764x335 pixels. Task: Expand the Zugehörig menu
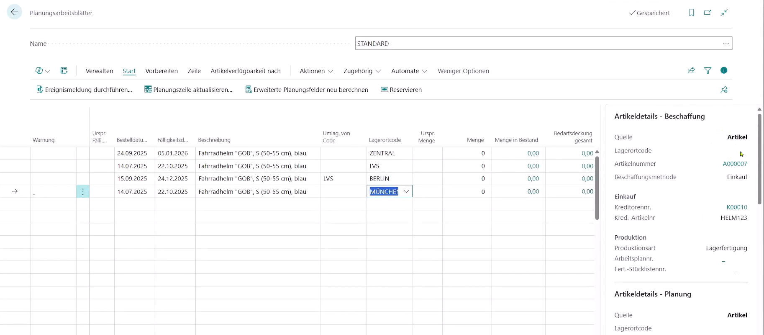point(362,71)
